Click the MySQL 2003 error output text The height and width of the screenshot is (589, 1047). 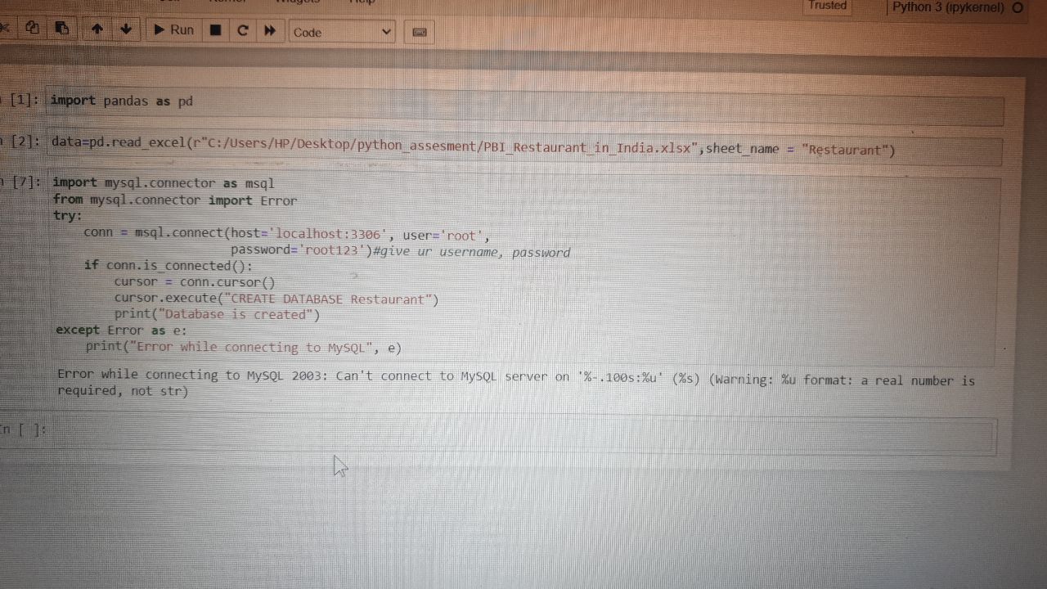click(516, 383)
